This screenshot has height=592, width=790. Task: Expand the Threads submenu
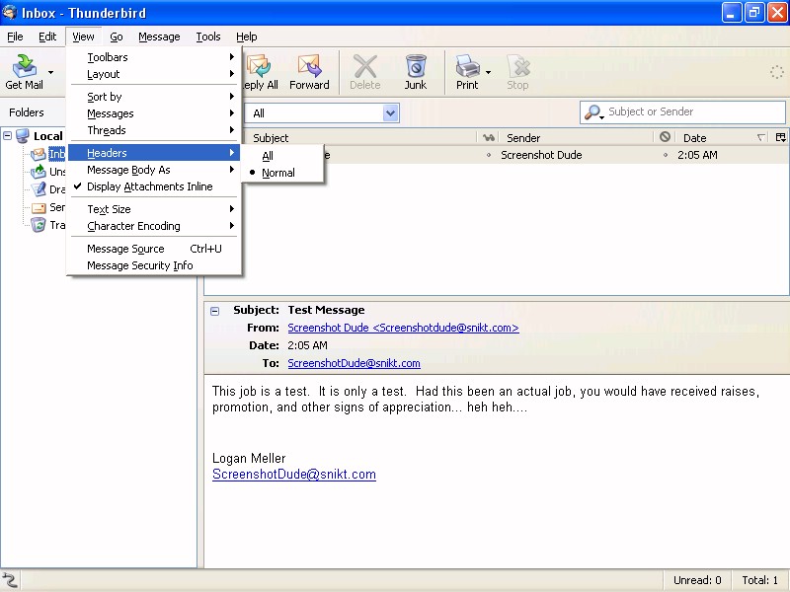click(154, 130)
